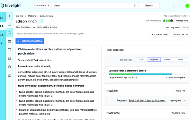Viewport: 190px width, 120px height.
Task: Open the contacts card icon
Action: pyautogui.click(x=9, y=58)
